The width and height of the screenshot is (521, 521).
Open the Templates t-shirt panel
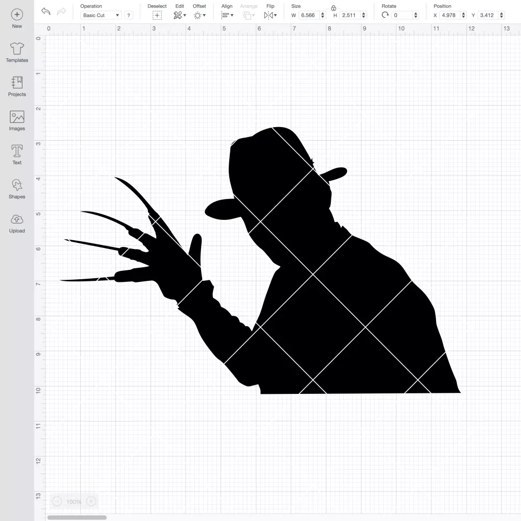[17, 49]
